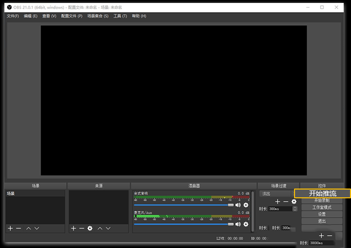351x248 pixels.
Task: Open the 场景集合(S) menu
Action: [x=98, y=16]
